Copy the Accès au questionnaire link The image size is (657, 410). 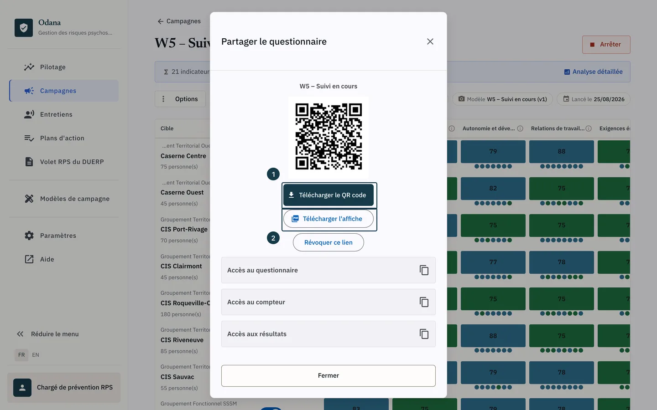[x=424, y=270]
